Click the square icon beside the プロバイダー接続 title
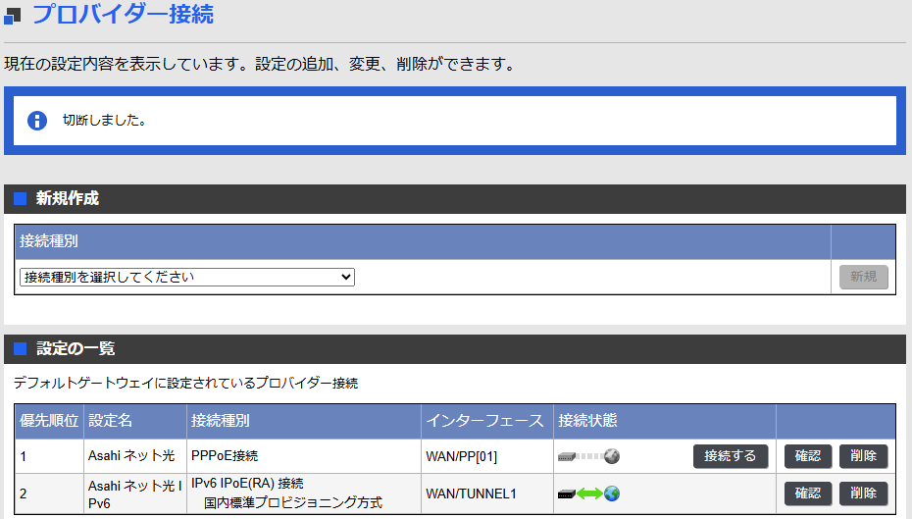Screen dimensions: 912x519 [x=12, y=16]
